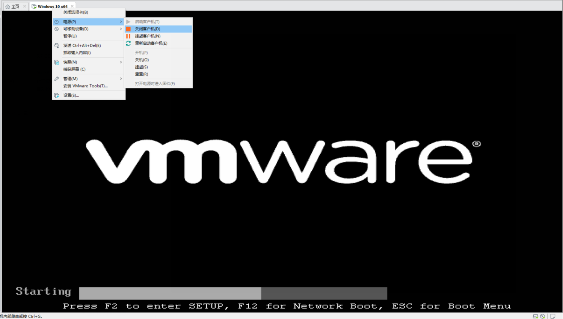
Task: Click the 'Press F2 to enter SETUP' text
Action: click(x=146, y=306)
